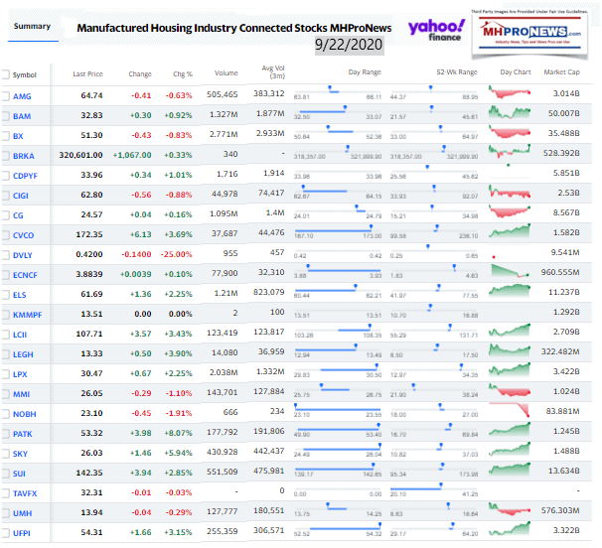Screen dimensions: 602x548
Task: Open the Summary tab
Action: click(31, 25)
